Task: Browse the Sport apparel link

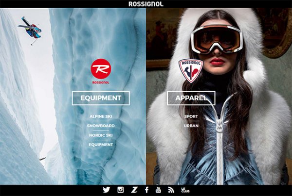Action: [x=191, y=116]
